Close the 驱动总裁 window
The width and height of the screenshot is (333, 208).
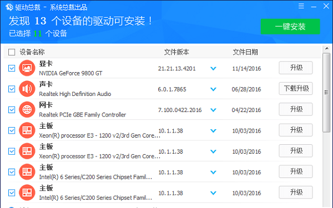326,6
